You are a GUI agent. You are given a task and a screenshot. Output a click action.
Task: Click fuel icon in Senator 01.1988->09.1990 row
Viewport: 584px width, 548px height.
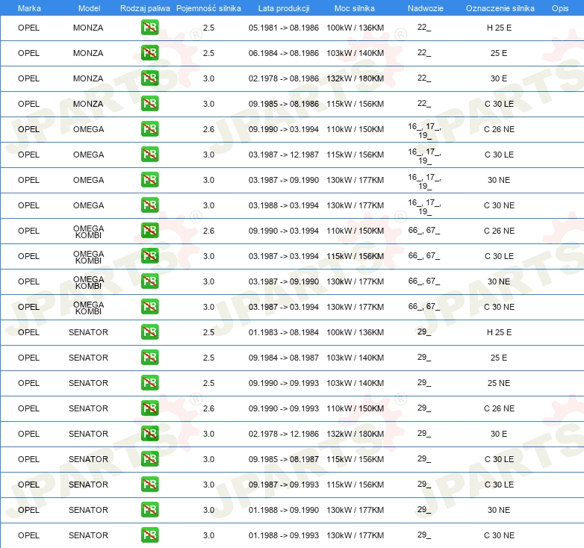(x=149, y=510)
